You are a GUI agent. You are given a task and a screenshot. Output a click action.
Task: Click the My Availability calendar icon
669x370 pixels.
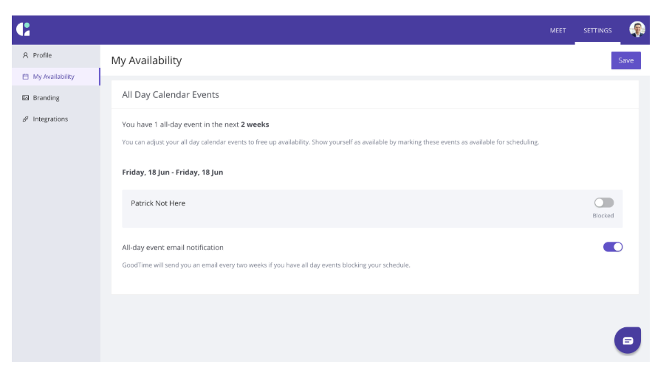click(26, 77)
